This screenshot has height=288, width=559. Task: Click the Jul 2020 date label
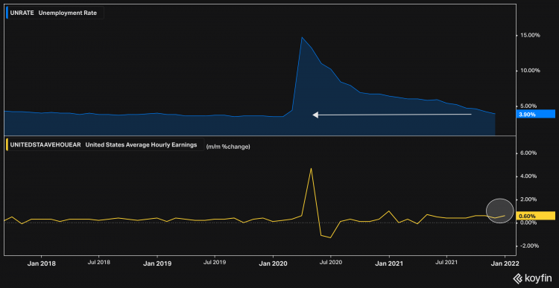click(x=330, y=262)
